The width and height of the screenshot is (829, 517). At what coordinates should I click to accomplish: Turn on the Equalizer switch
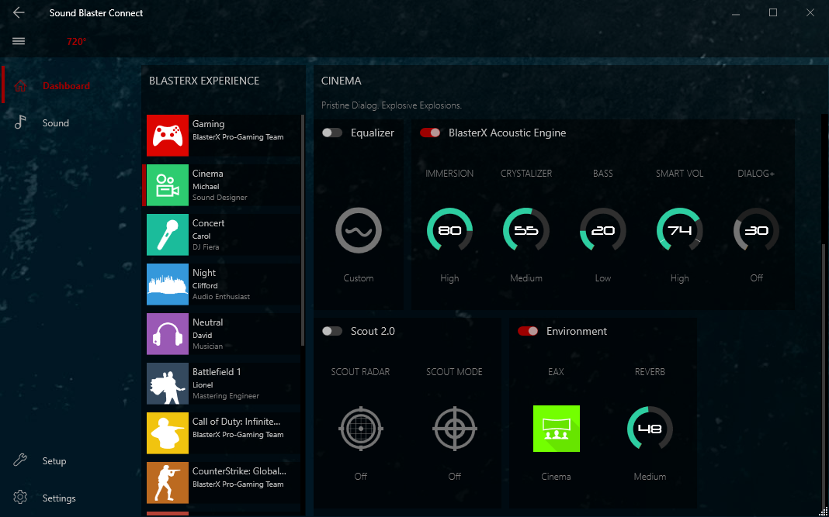pos(332,133)
